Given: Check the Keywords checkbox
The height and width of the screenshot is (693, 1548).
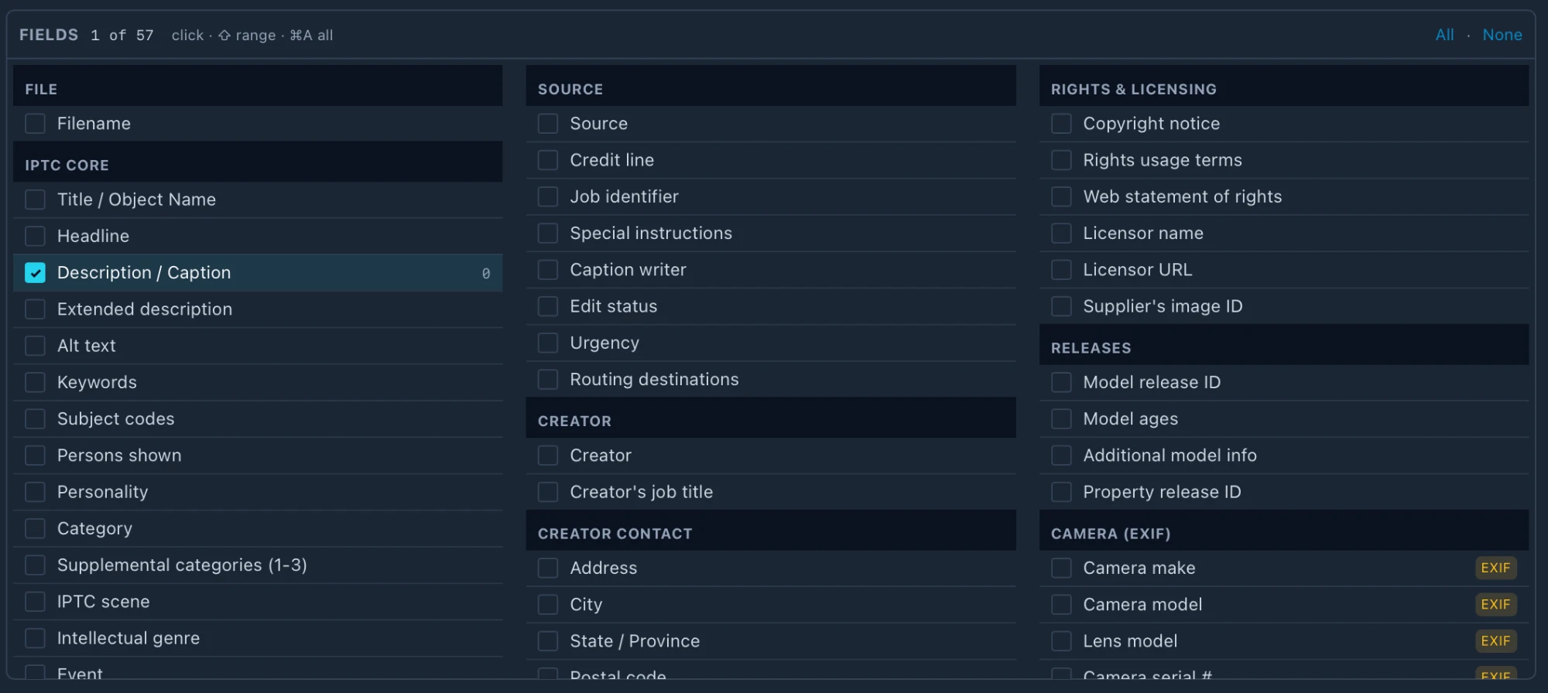Looking at the screenshot, I should point(35,382).
